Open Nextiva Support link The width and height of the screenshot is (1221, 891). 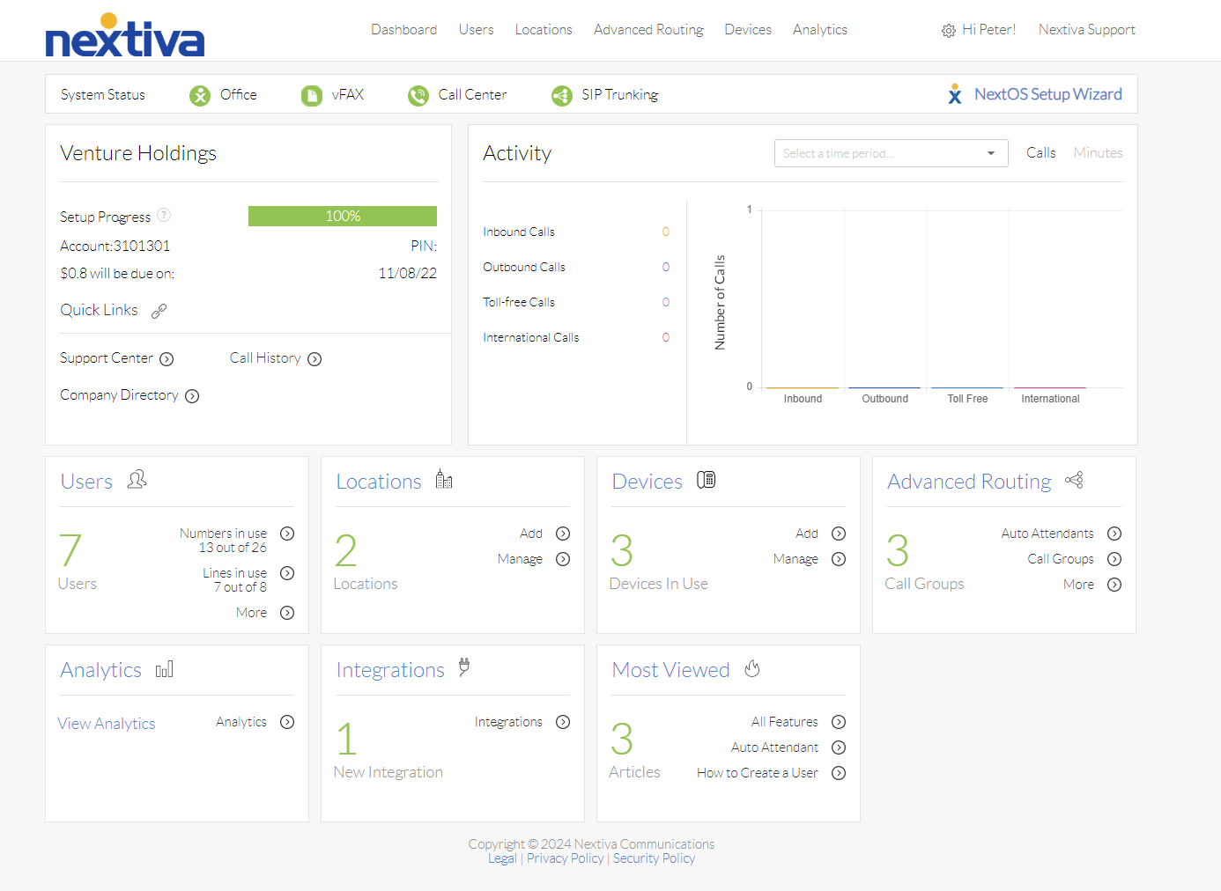pyautogui.click(x=1087, y=30)
